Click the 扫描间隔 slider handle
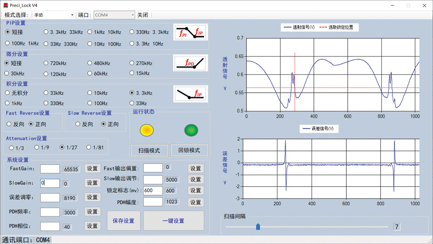 pos(258,227)
